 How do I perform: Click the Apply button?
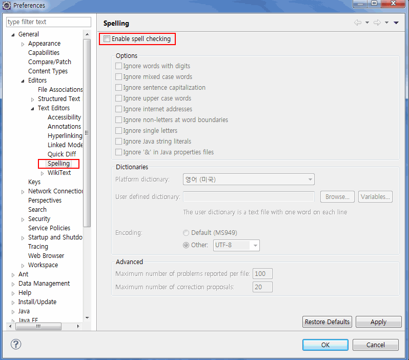pos(378,322)
